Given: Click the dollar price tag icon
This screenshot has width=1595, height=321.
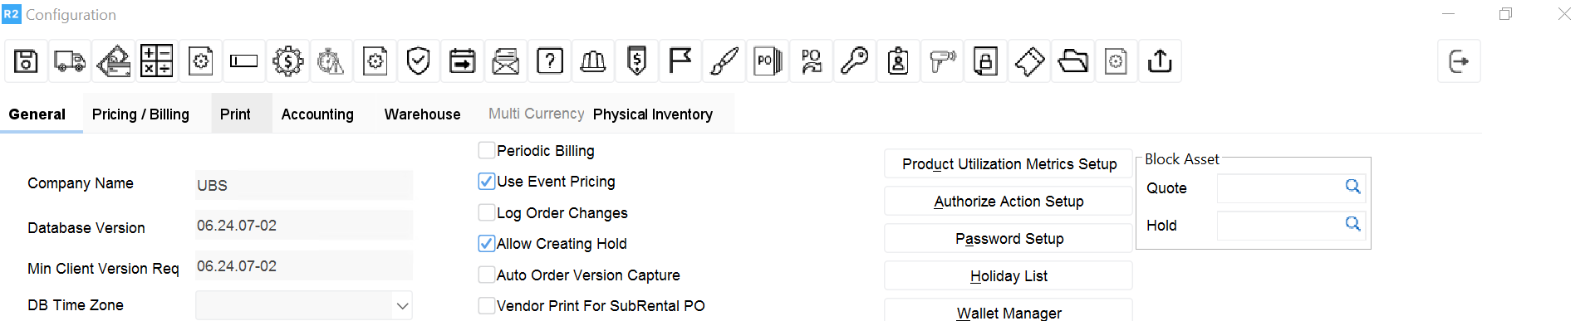Looking at the screenshot, I should point(636,61).
